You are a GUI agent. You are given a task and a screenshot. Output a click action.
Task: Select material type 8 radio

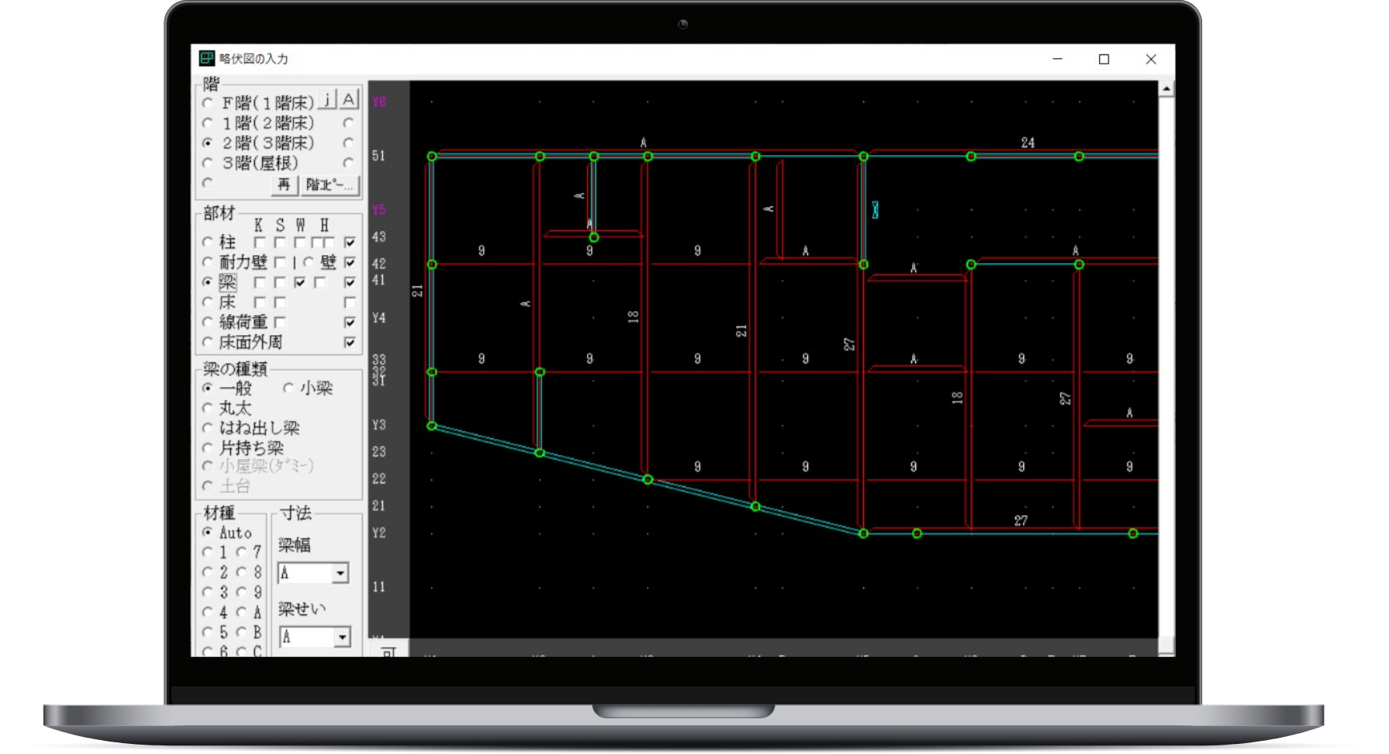(241, 572)
